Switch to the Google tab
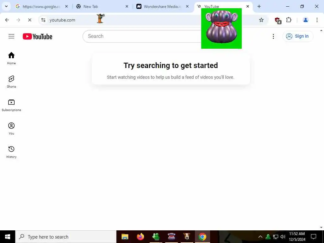The image size is (324, 243). coord(41,7)
